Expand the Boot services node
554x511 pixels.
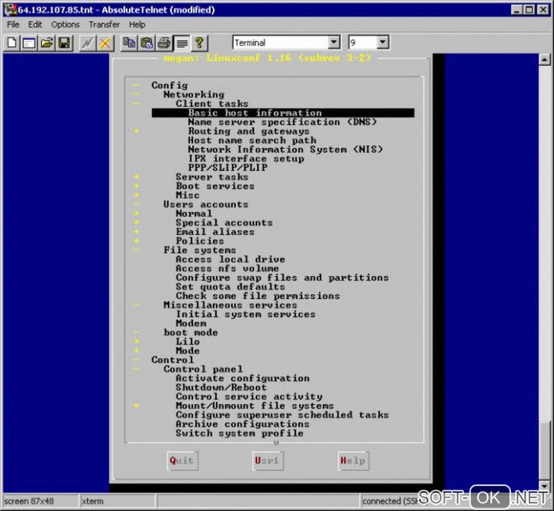pos(136,186)
